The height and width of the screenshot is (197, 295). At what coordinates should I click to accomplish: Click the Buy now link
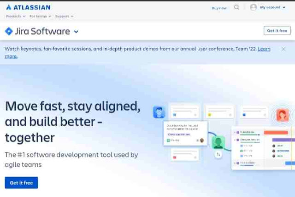[219, 8]
